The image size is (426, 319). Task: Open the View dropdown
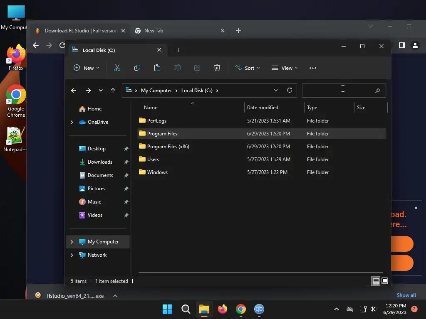285,68
